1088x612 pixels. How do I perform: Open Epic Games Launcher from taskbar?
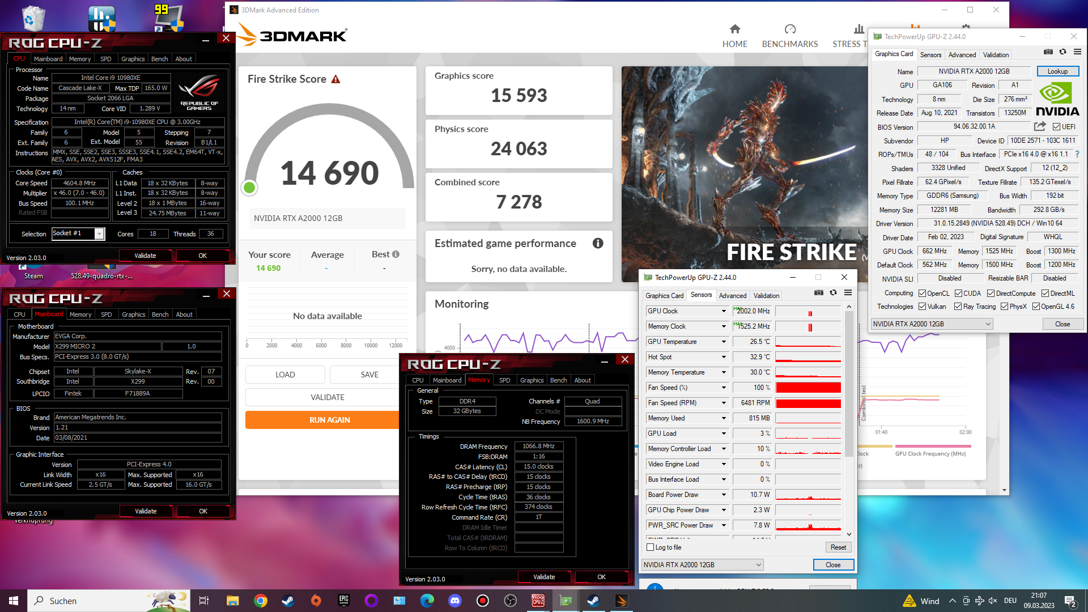(x=343, y=601)
